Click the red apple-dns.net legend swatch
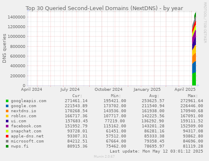 point(7,136)
